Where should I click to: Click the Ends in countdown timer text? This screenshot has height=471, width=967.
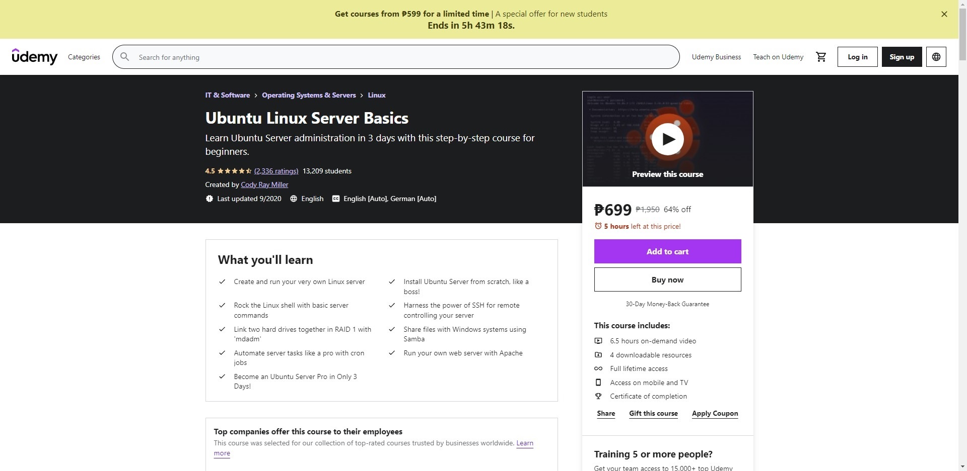click(x=471, y=26)
